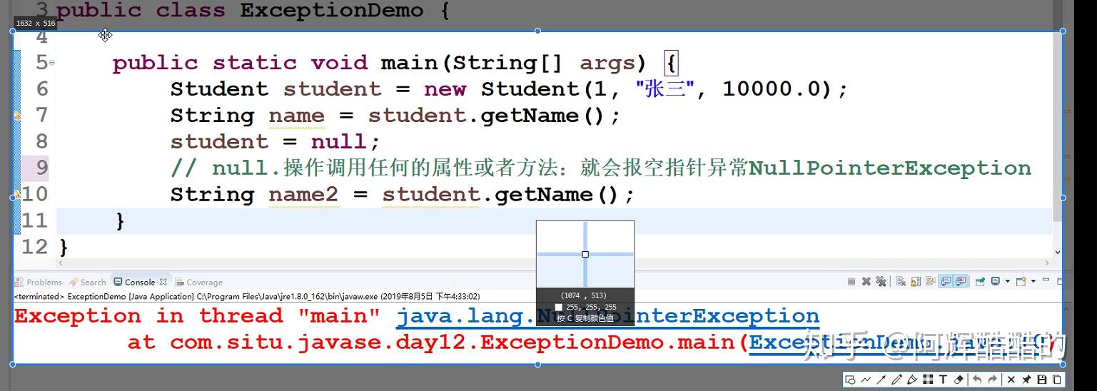
Task: Click the warning marker beside line 10
Action: tap(17, 194)
